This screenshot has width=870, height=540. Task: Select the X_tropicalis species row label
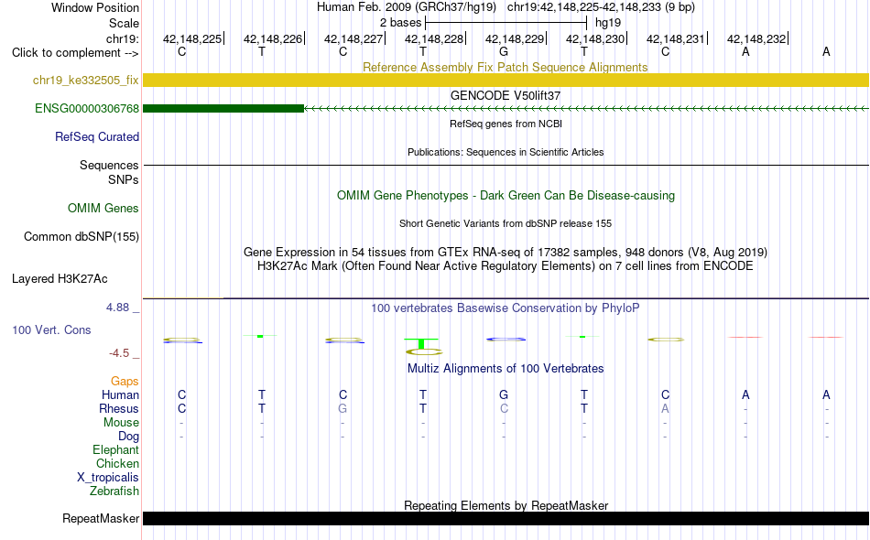point(108,478)
